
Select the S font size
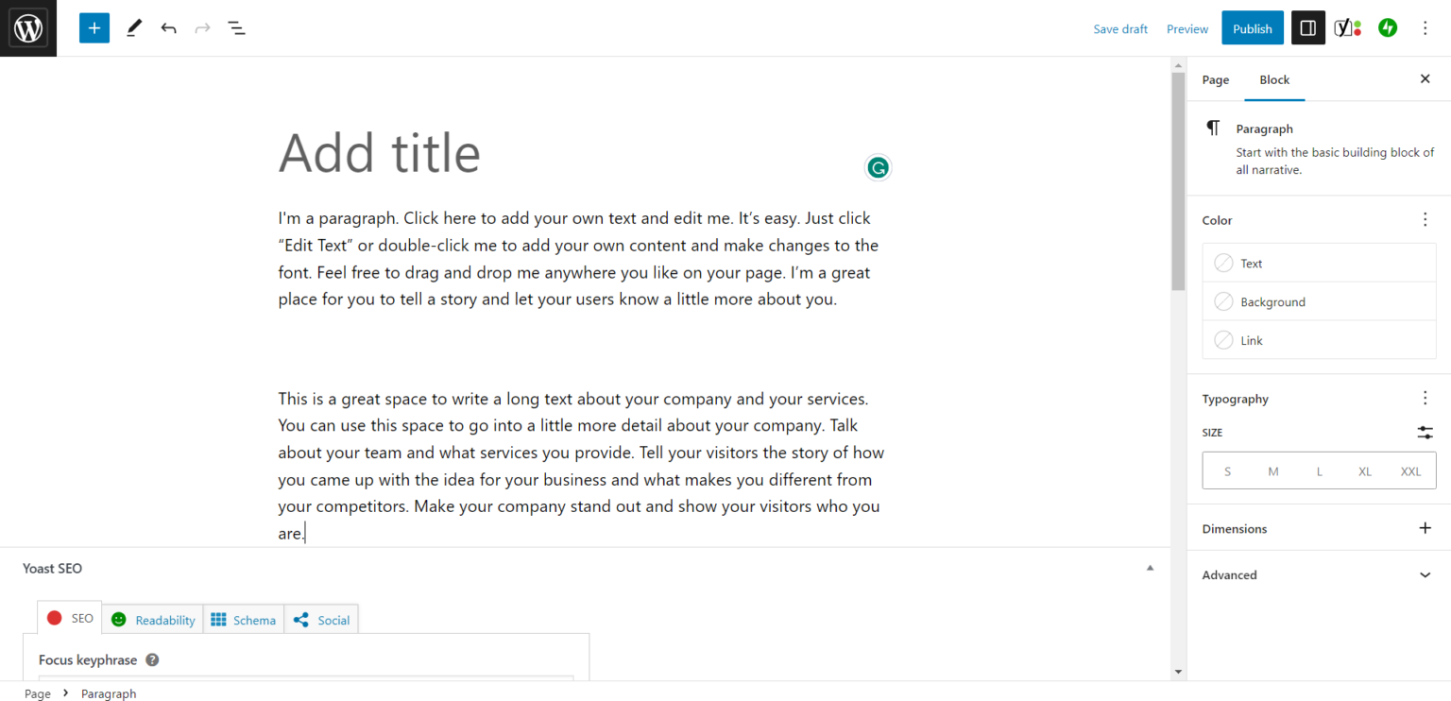[x=1227, y=470]
